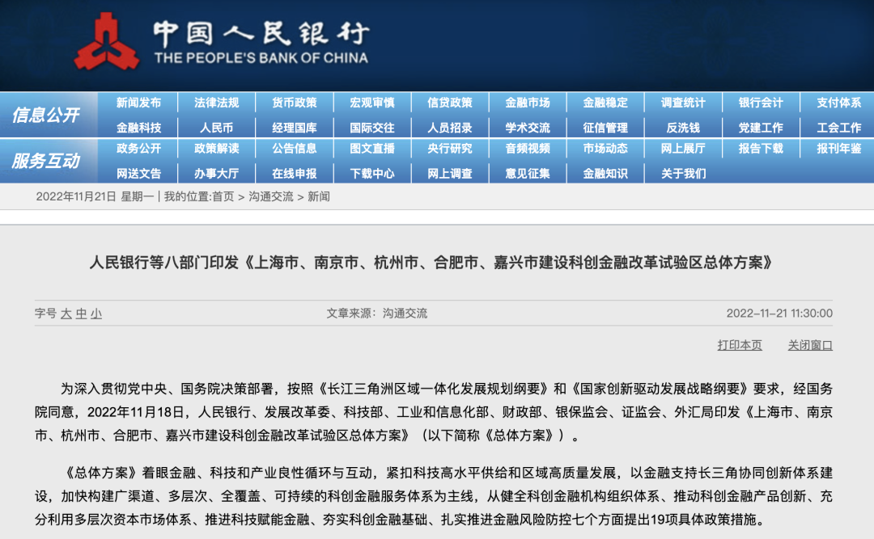Select 办事大厅 in navigation
Image resolution: width=874 pixels, height=539 pixels.
(216, 173)
